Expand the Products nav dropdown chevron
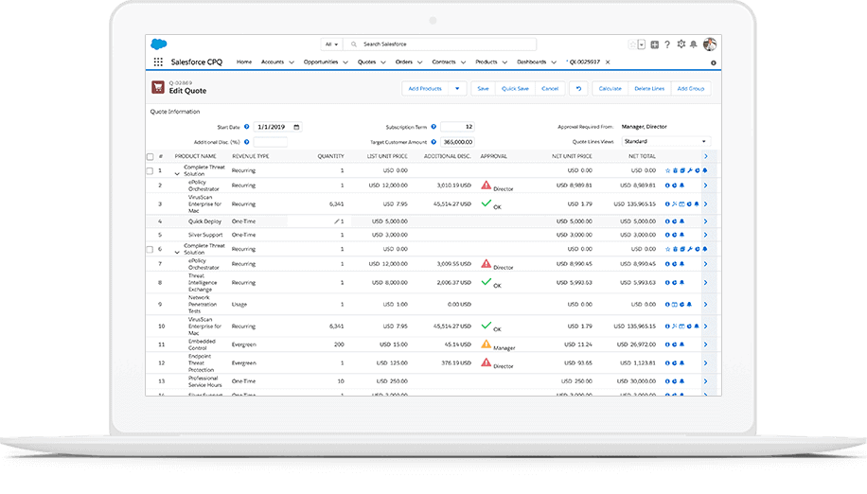Viewport: 867px width, 494px height. tap(504, 62)
